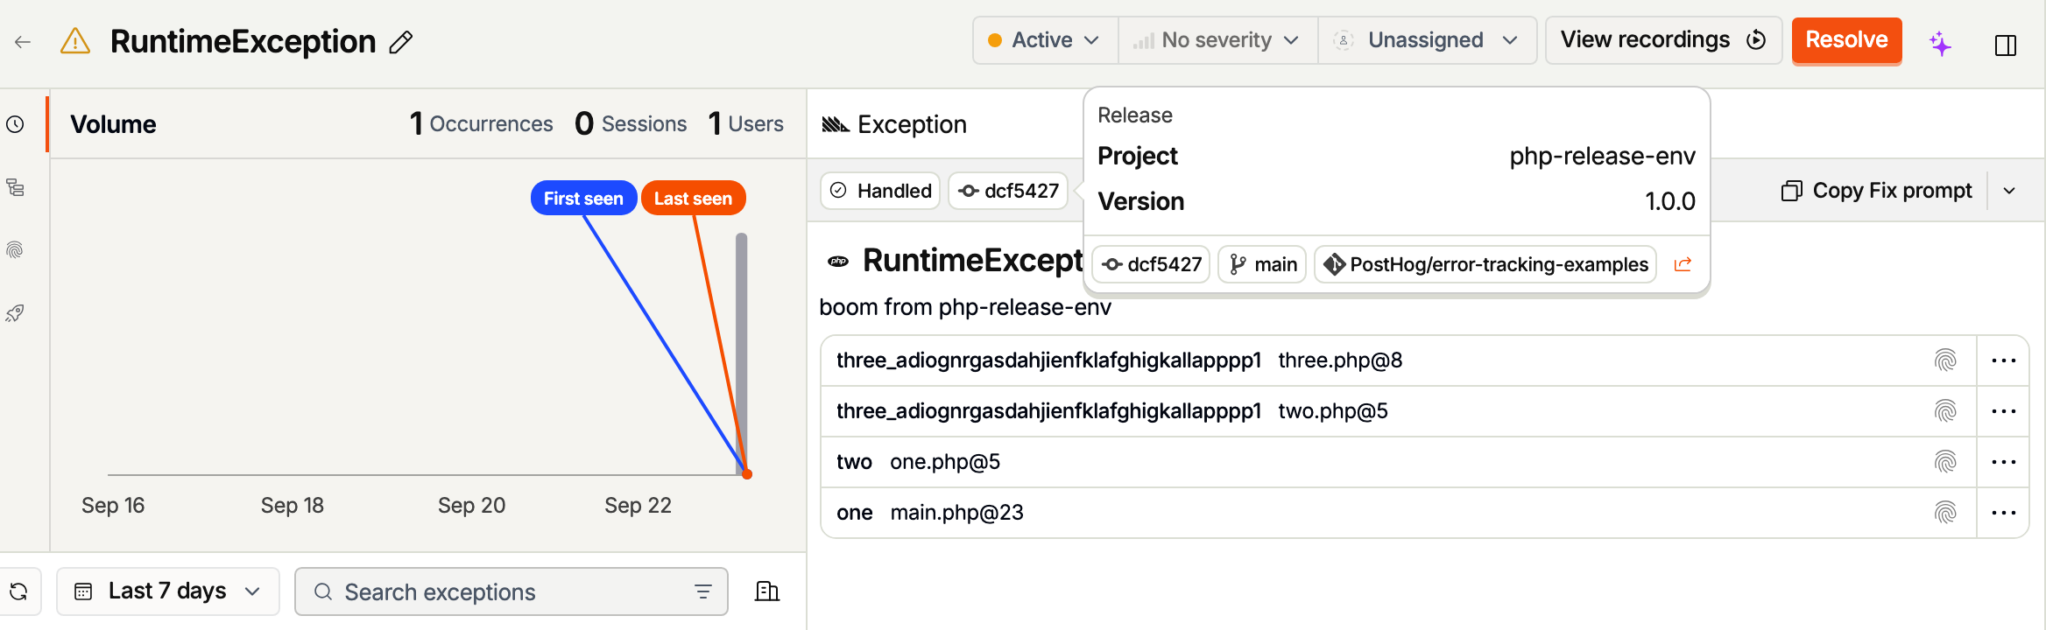Click the Resolve button
2046x630 pixels.
tap(1846, 40)
